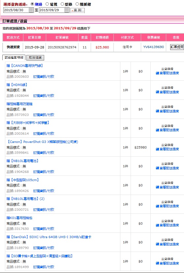Click the $25980 price in the PowerShot row

coord(140,148)
